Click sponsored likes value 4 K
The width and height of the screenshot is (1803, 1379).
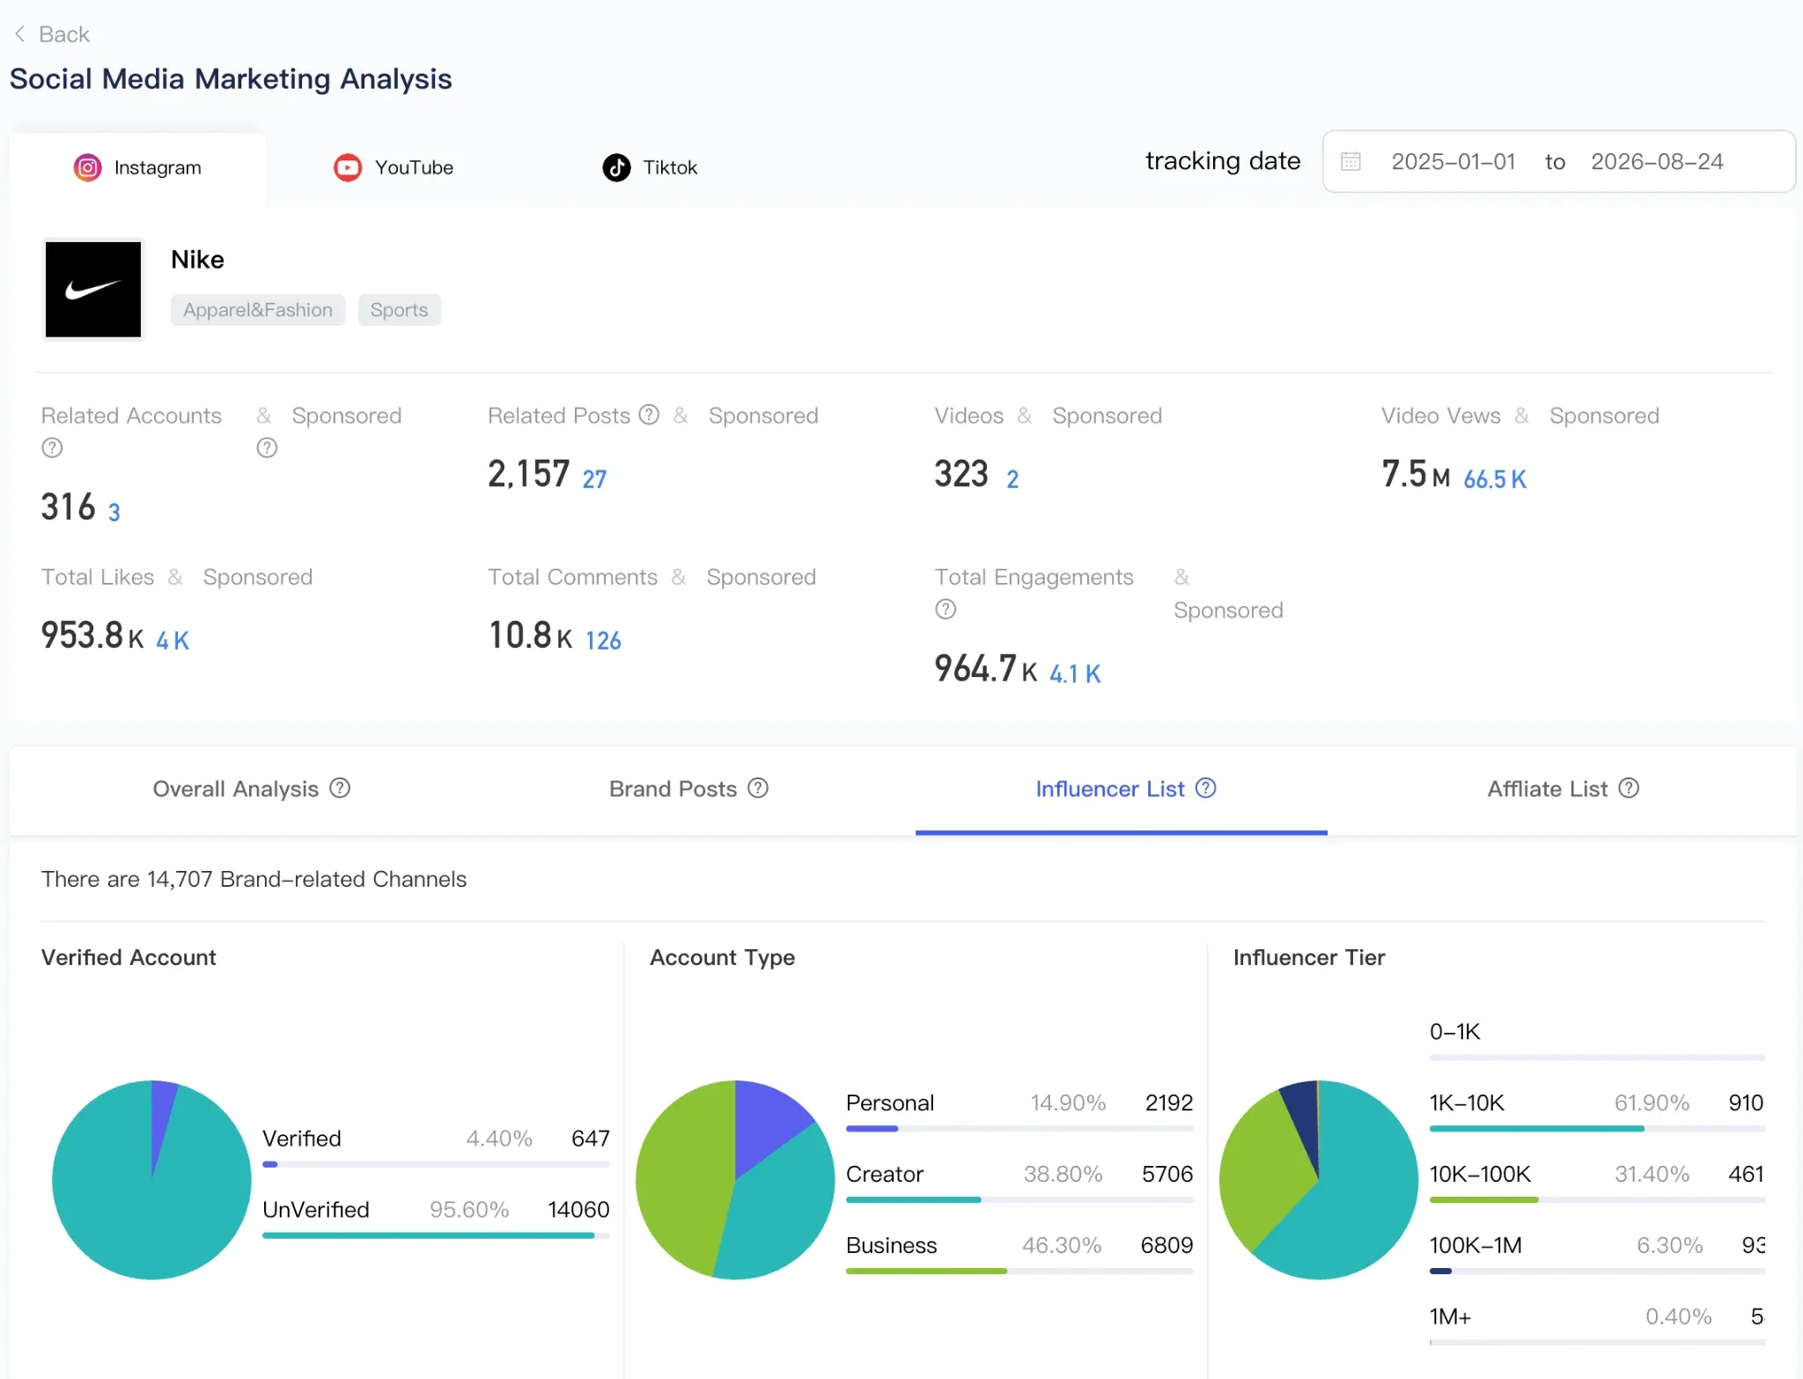tap(173, 641)
